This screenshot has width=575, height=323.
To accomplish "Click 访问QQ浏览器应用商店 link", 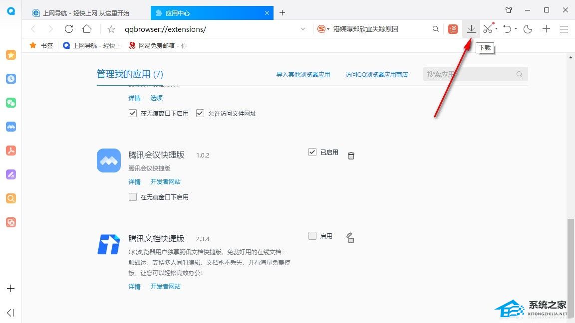I will click(377, 74).
